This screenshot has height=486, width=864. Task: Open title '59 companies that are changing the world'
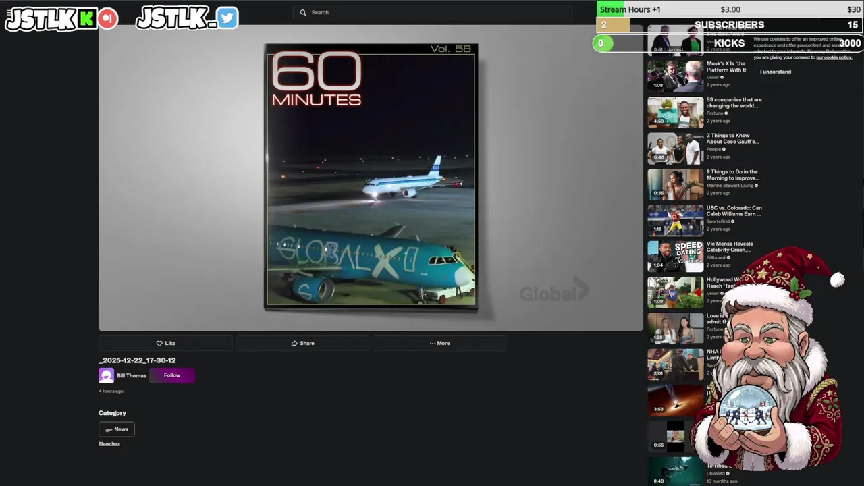coord(734,103)
